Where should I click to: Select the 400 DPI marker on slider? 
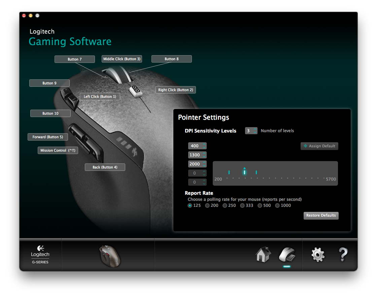[x=229, y=172]
